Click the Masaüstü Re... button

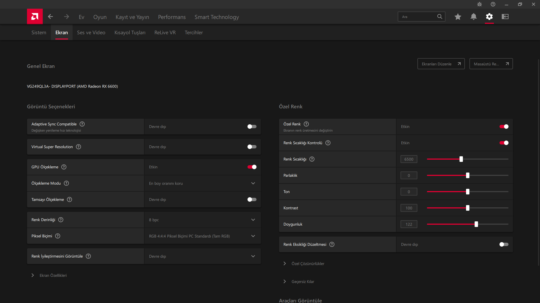pos(491,64)
